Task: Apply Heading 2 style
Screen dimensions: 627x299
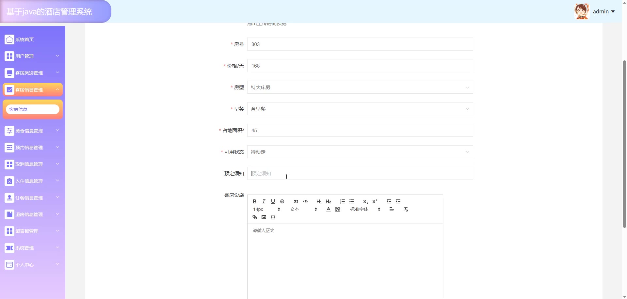Action: [328, 201]
